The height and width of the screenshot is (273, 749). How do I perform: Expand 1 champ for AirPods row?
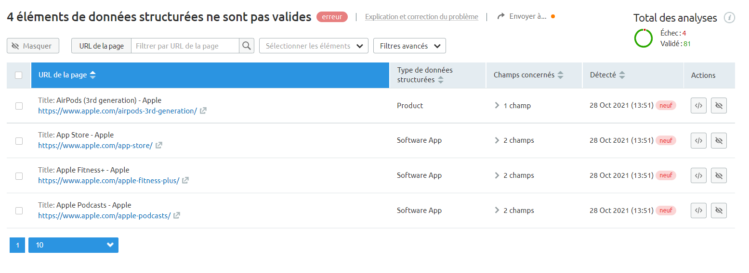pos(512,106)
